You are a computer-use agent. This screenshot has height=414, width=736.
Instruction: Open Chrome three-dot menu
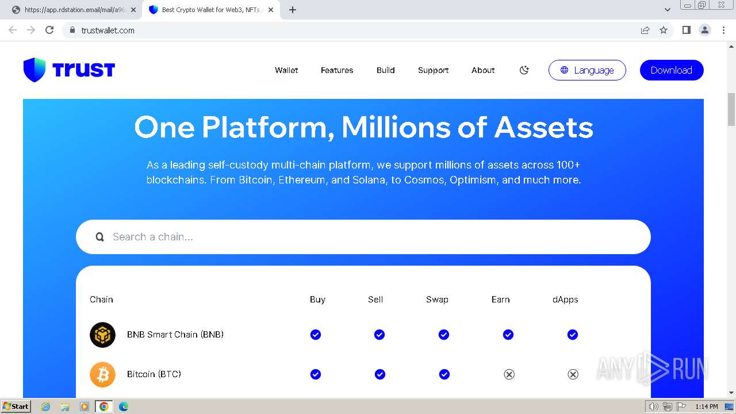(724, 30)
